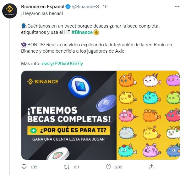185x175 pixels.
Task: Click the blue verified badge
Action: point(68,7)
